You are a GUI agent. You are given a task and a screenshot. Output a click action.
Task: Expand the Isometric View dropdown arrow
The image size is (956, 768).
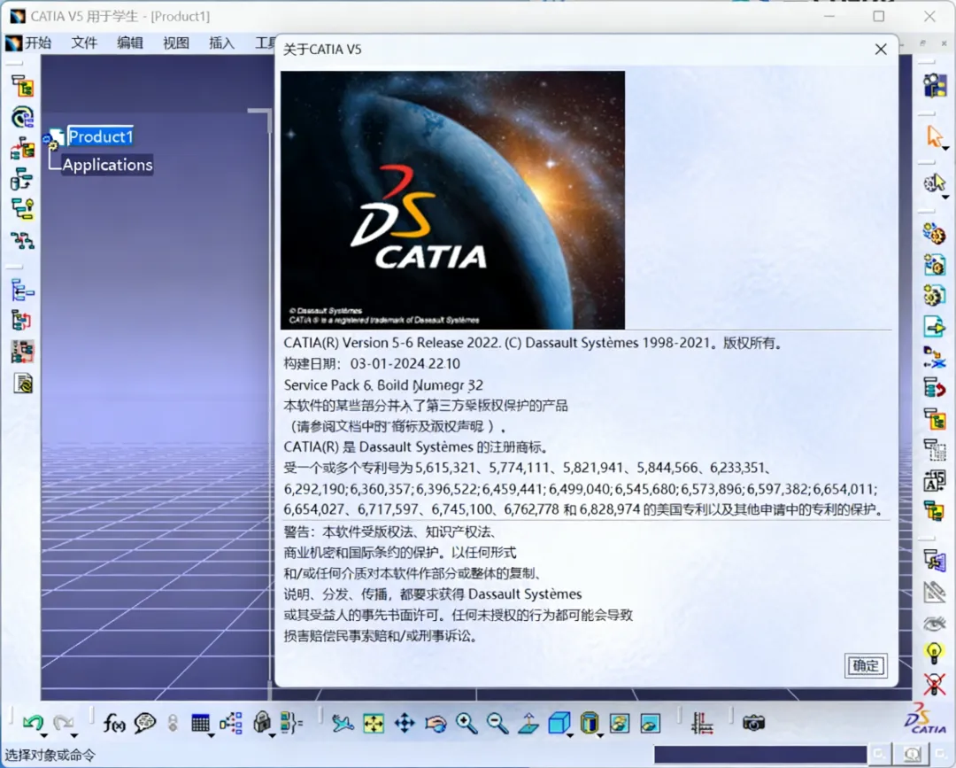[570, 736]
